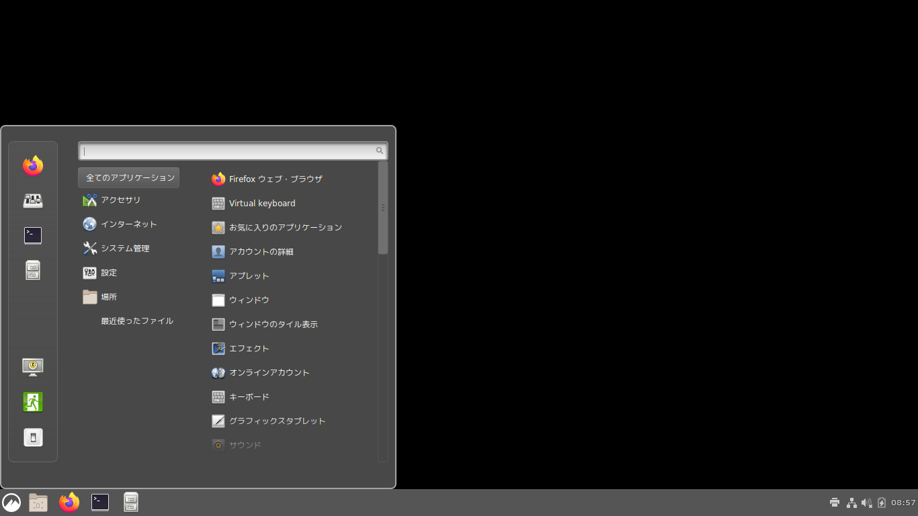The width and height of the screenshot is (918, 516).
Task: Click the ウィンドウのタイル表示 icon
Action: click(x=218, y=325)
